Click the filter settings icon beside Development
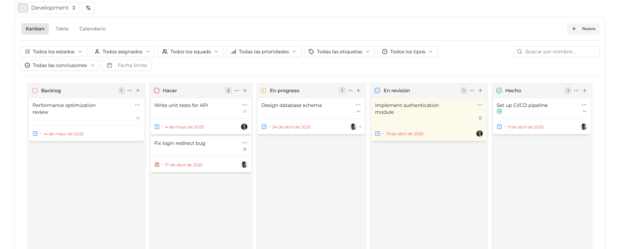This screenshot has width=628, height=249. [x=88, y=8]
